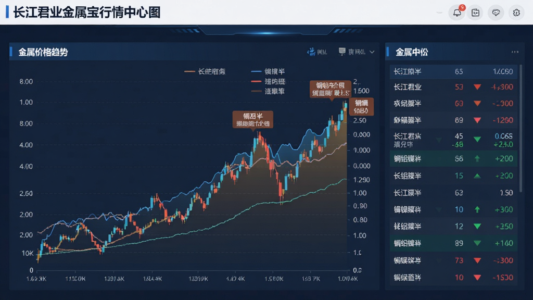Select the top row with value 65
The image size is (533, 300).
pyautogui.click(x=453, y=71)
